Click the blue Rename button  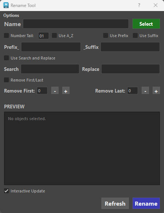(x=146, y=203)
